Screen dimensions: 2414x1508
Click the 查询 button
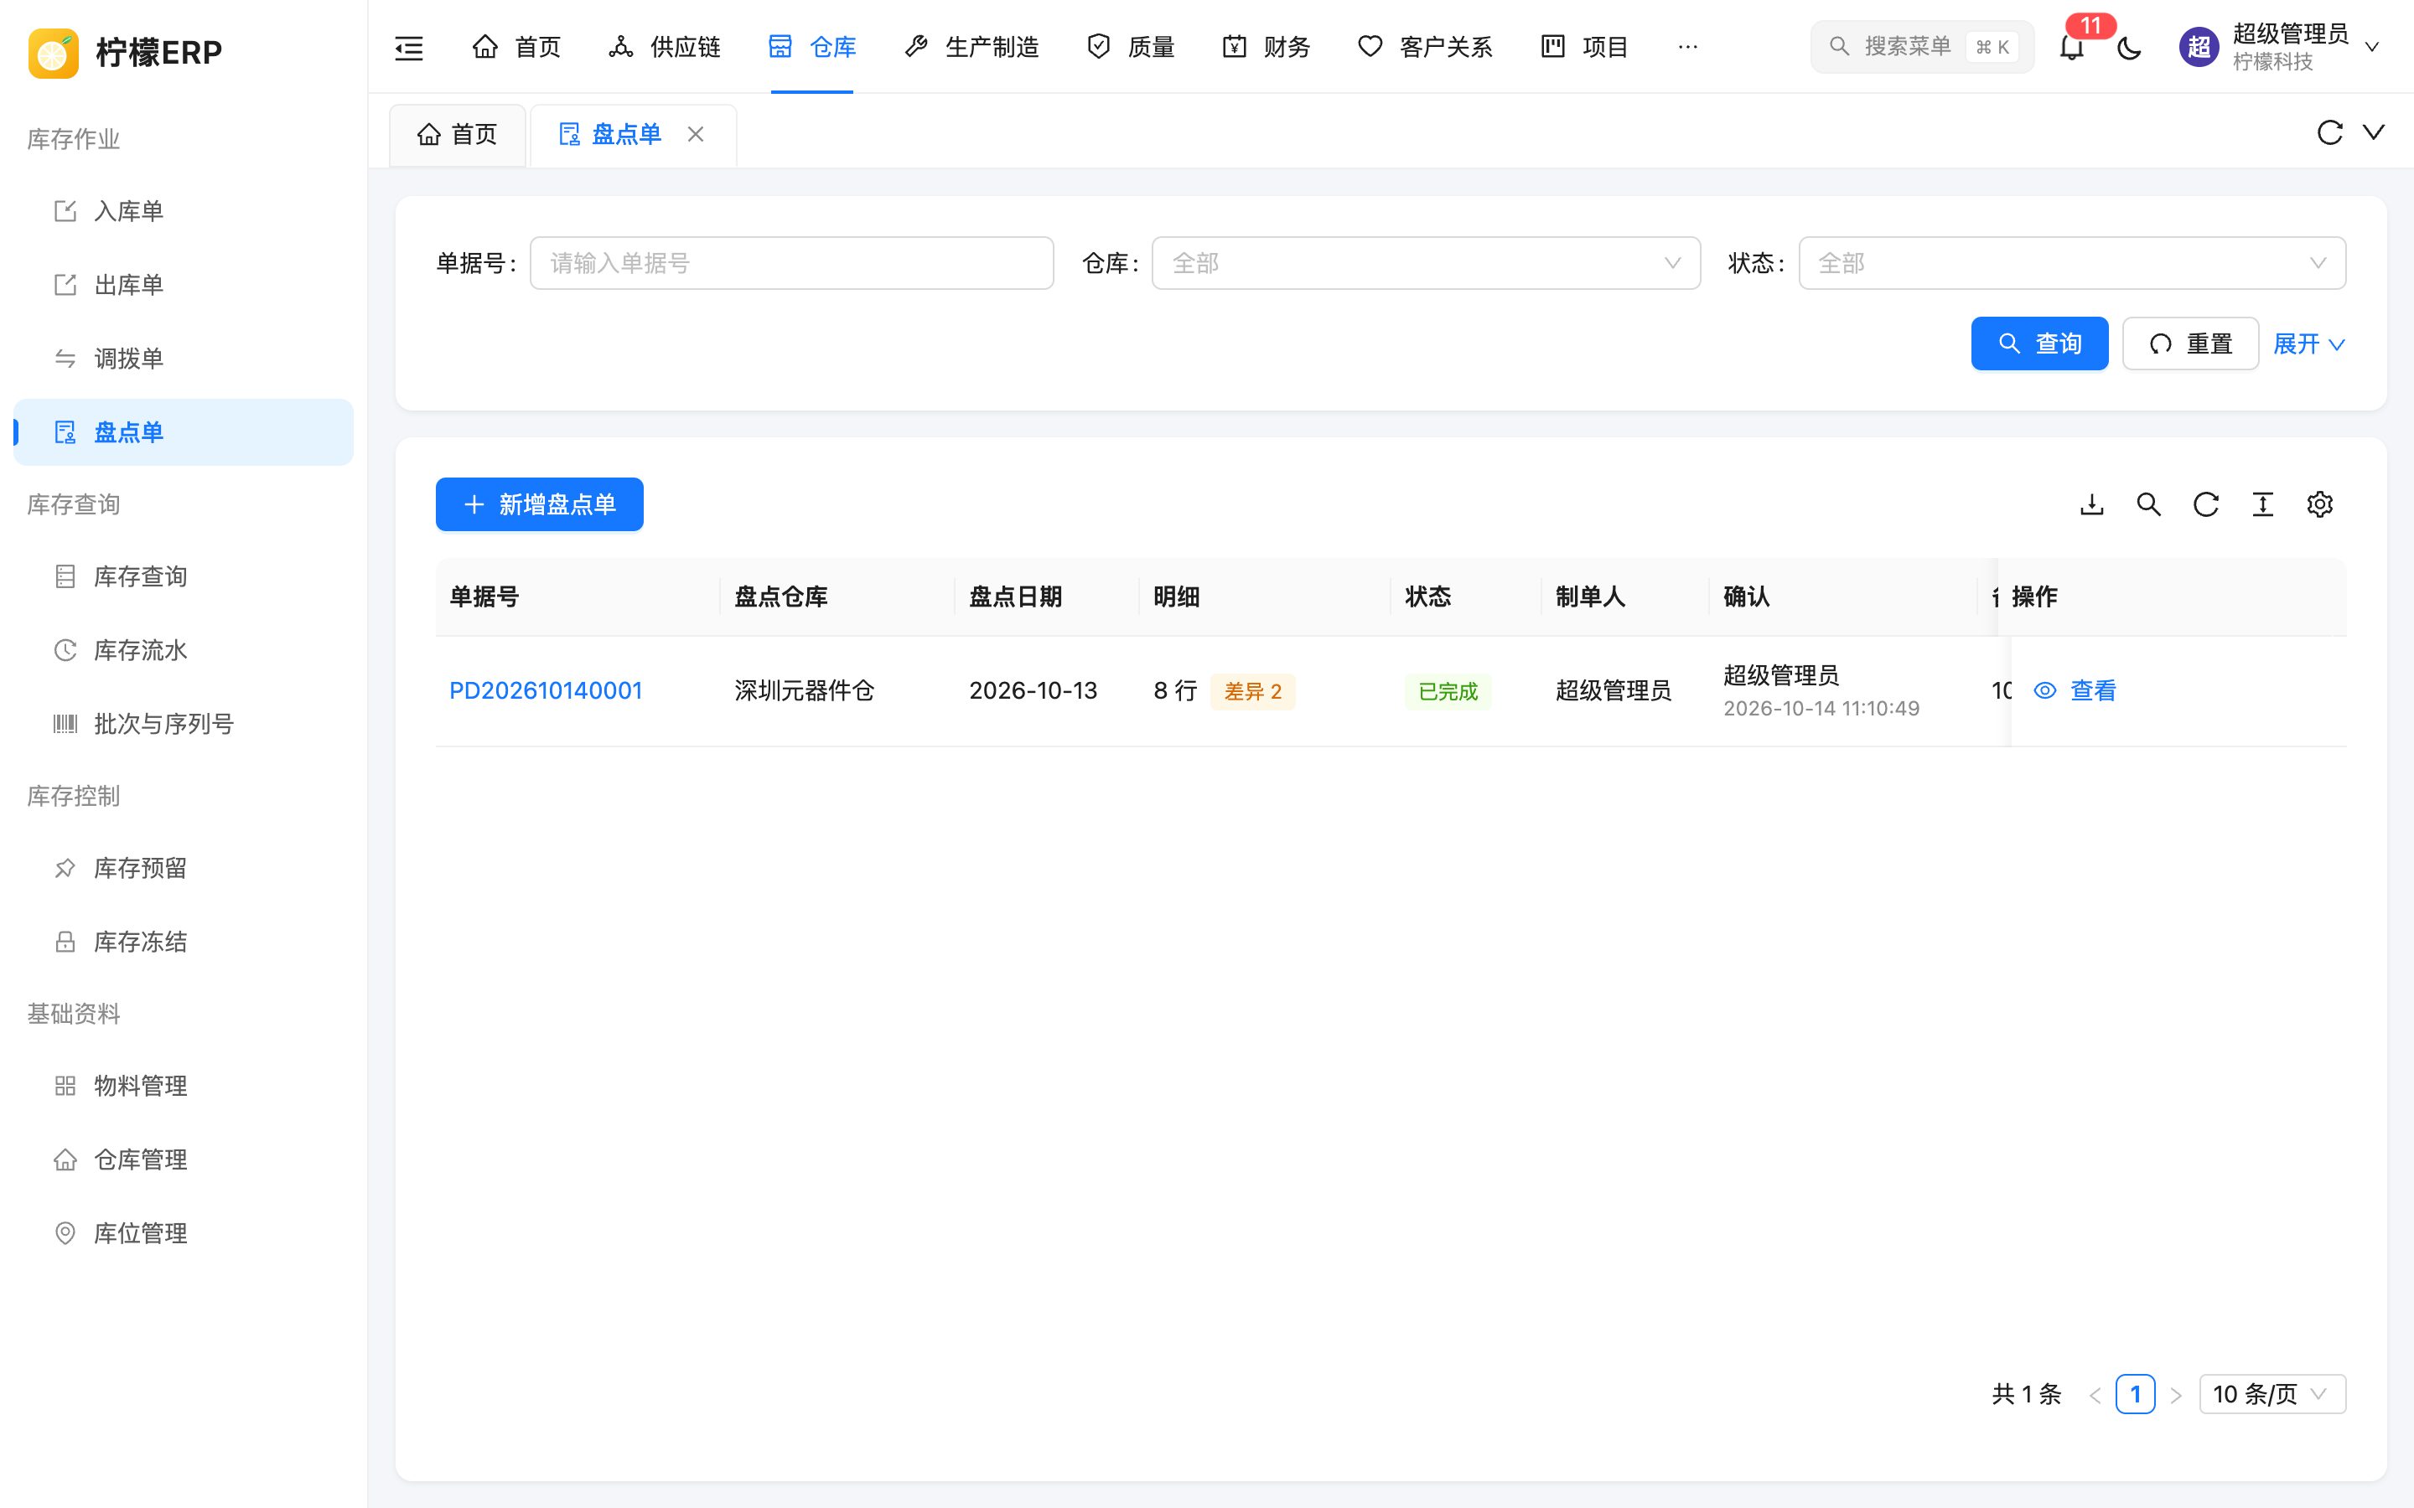click(2039, 344)
